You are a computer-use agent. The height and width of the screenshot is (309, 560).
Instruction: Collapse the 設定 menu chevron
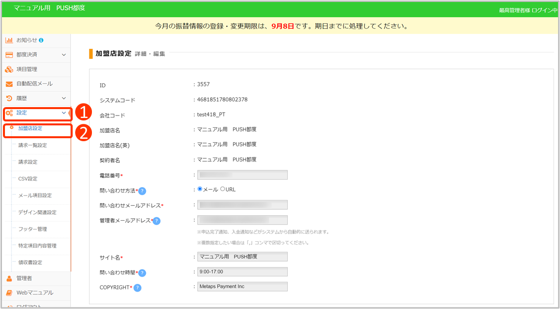pos(63,113)
